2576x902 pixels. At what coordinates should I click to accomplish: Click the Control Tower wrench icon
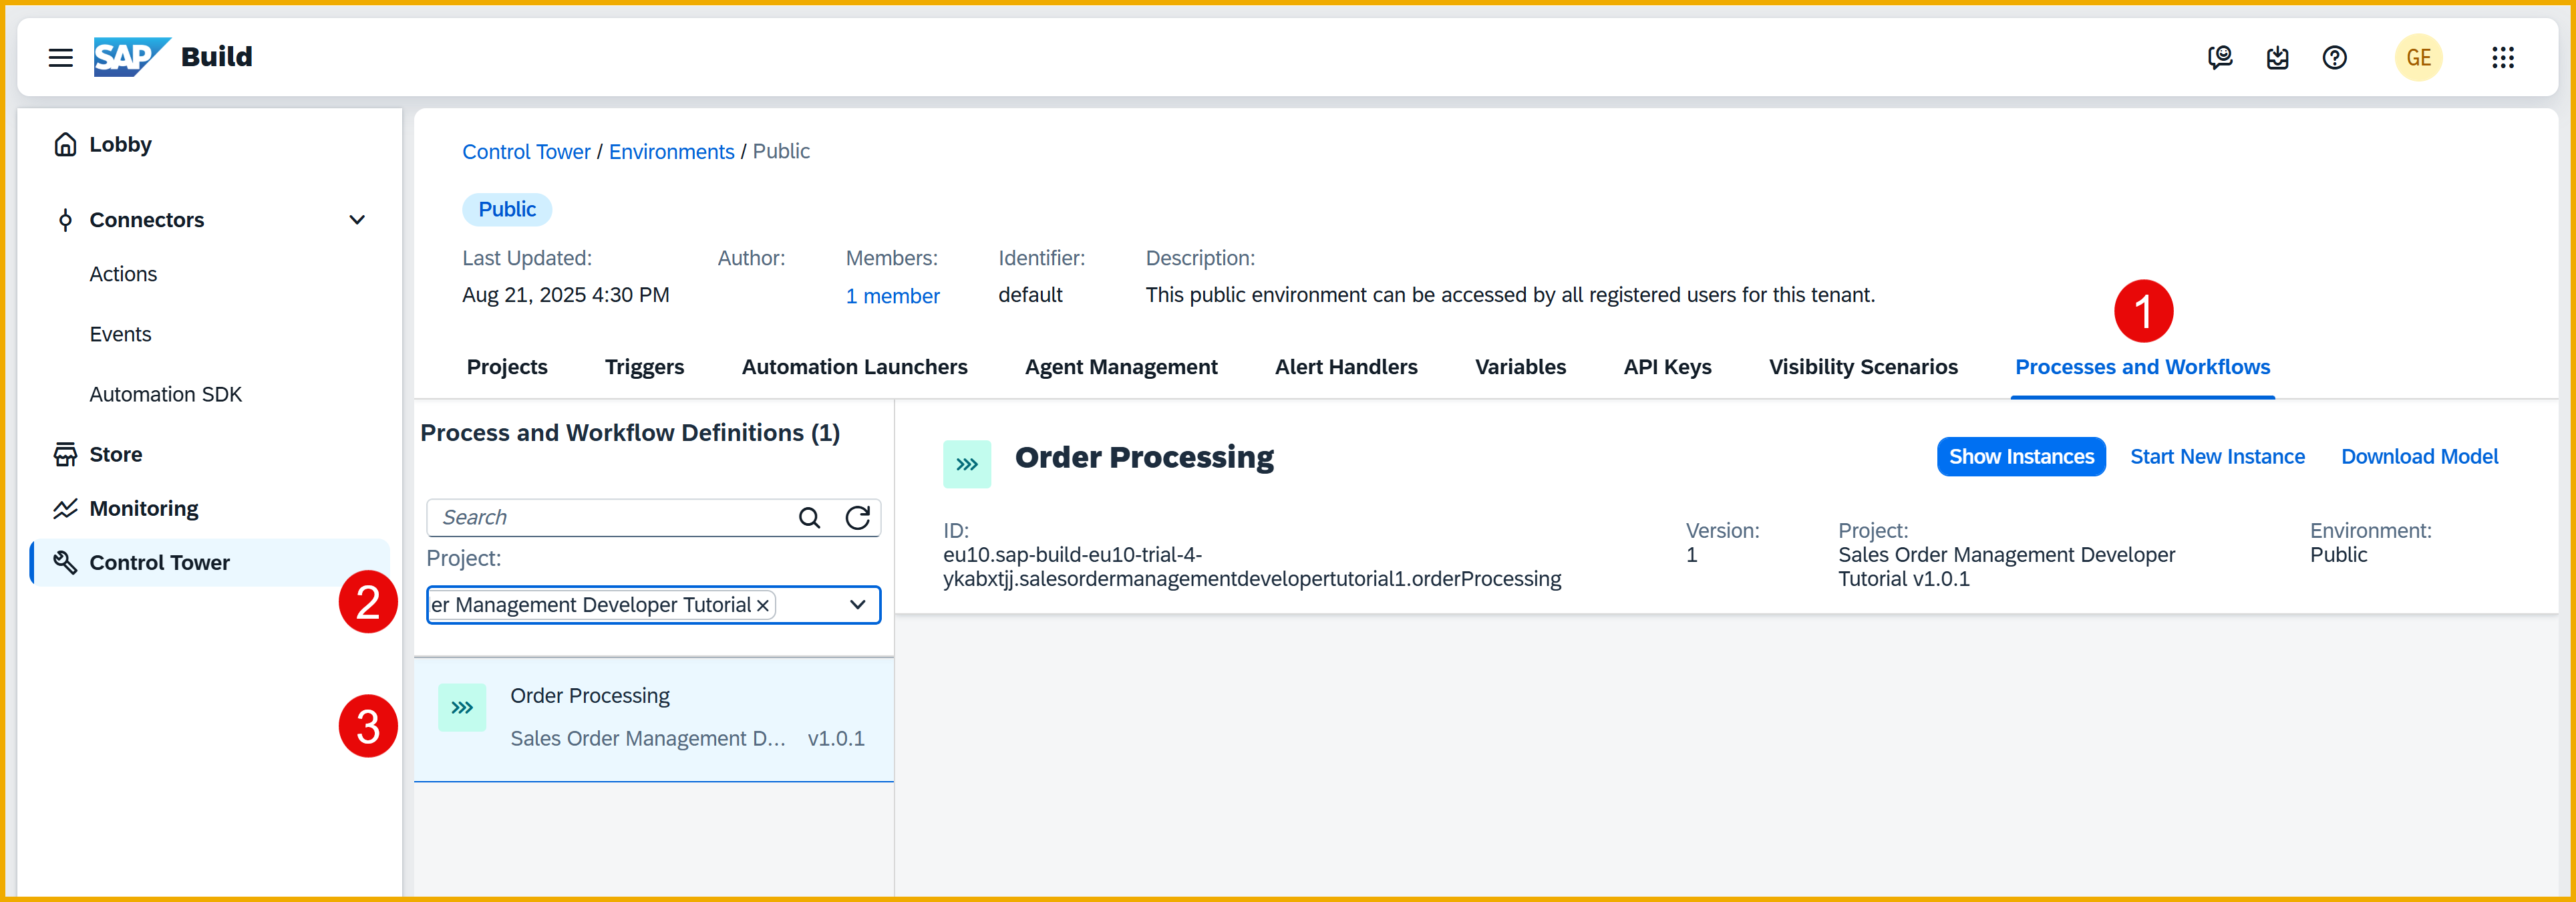pyautogui.click(x=65, y=562)
